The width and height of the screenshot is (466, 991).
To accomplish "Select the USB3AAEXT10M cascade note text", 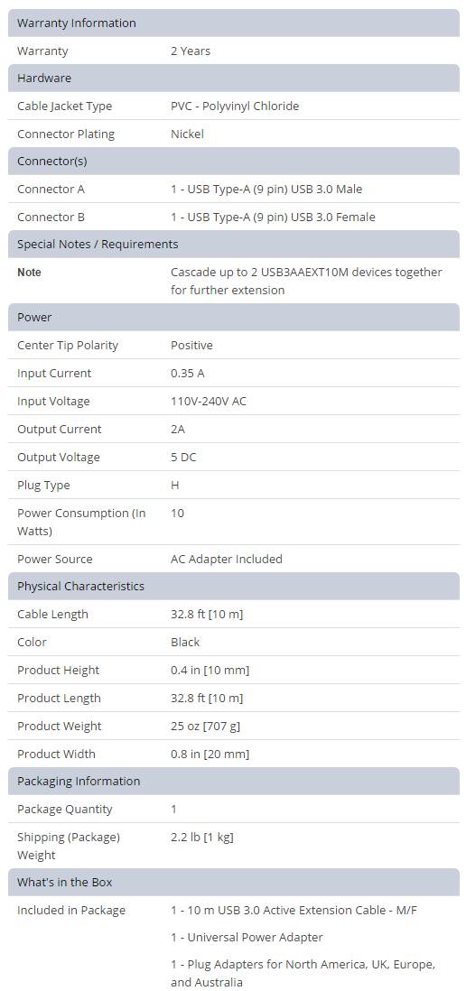I will click(x=306, y=282).
